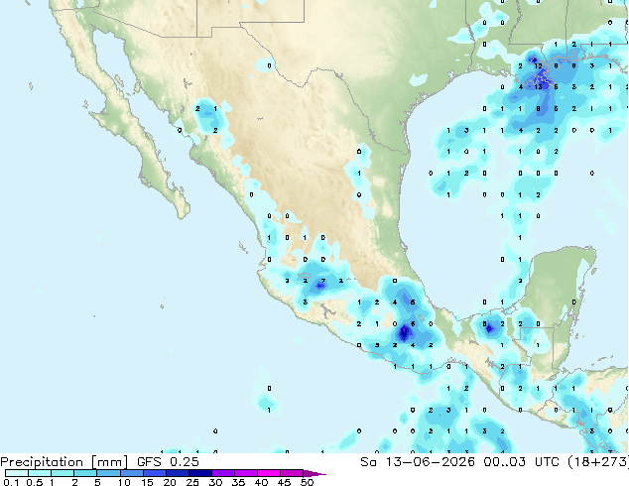Click the legend tick label '45'
The width and height of the screenshot is (629, 486).
(x=284, y=482)
